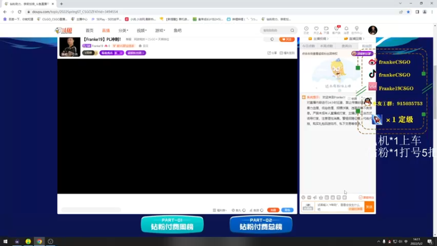Click the fan badge selector left of chat input
The height and width of the screenshot is (246, 437).
[x=308, y=207]
